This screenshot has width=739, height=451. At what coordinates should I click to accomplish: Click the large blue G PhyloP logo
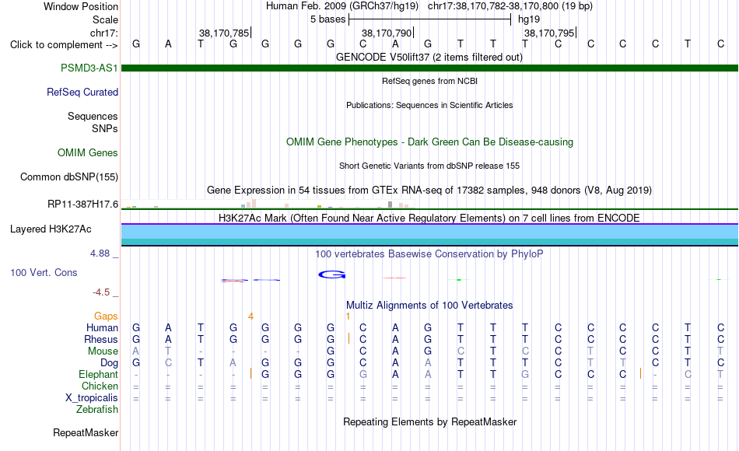[332, 274]
